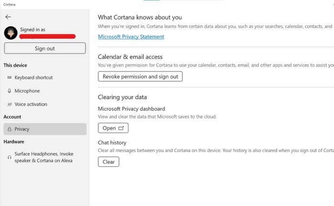This screenshot has height=206, width=334.
Task: Click the Voice activation icon
Action: pyautogui.click(x=10, y=104)
